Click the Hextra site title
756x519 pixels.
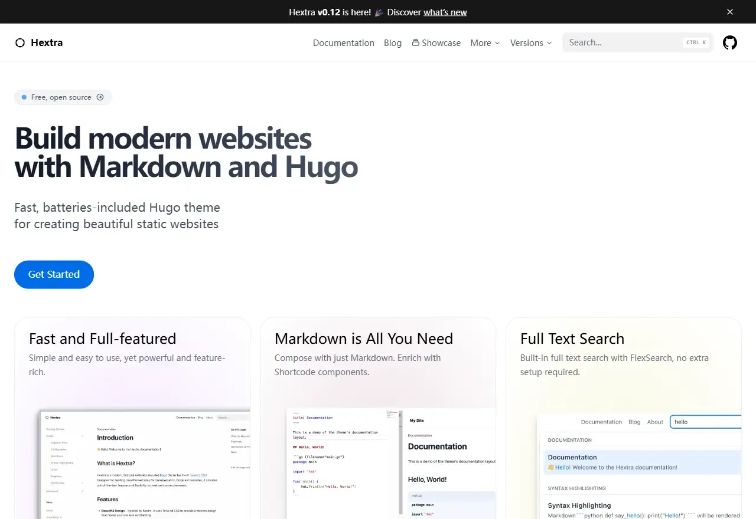click(x=47, y=42)
